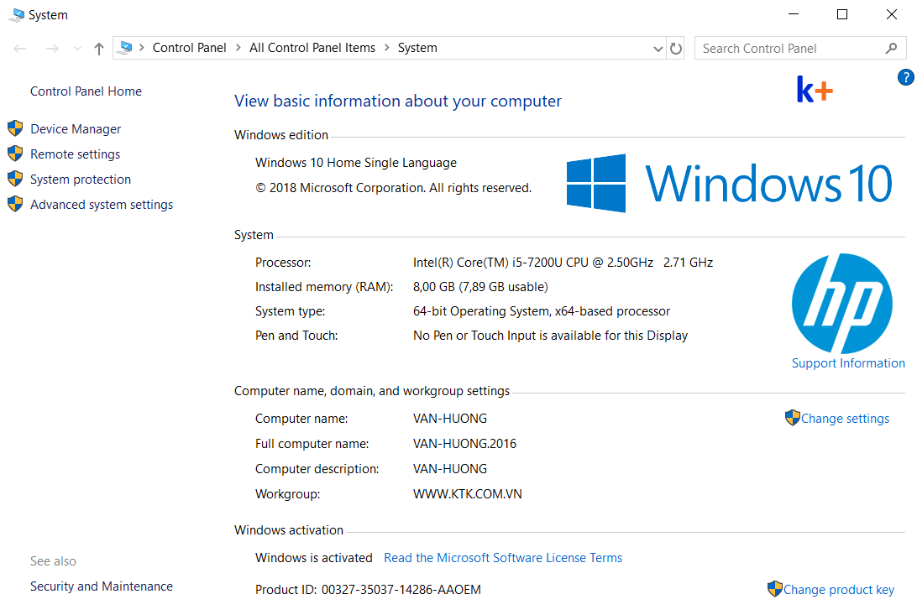917x615 pixels.
Task: Click the shield icon beside Advanced system settings
Action: pyautogui.click(x=15, y=204)
